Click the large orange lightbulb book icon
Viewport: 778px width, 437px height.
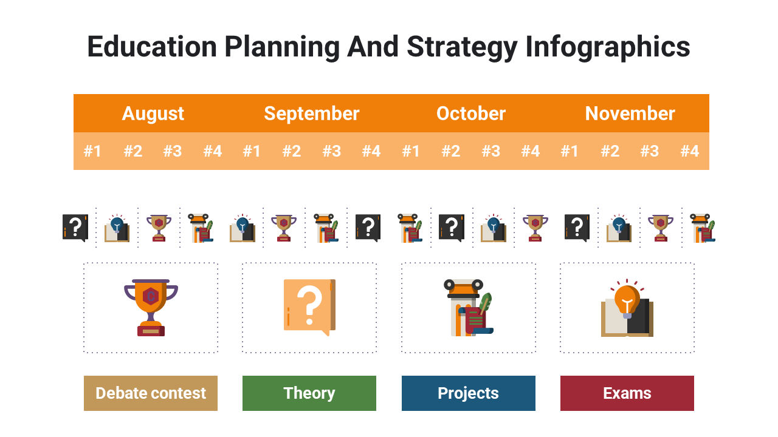(x=627, y=308)
